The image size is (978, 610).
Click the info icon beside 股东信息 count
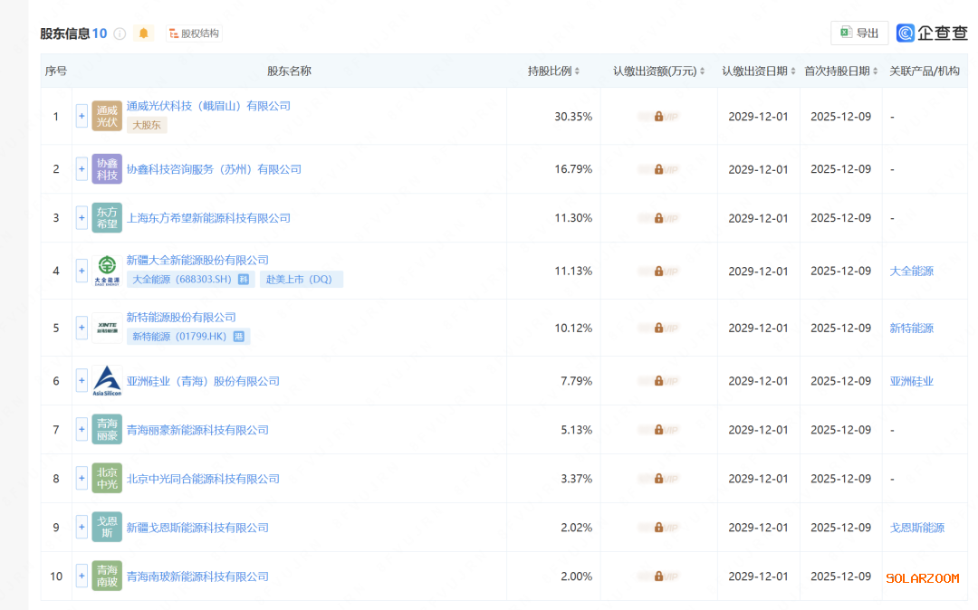click(120, 33)
